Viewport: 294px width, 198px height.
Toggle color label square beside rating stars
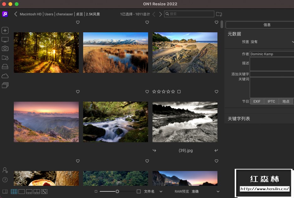click(x=179, y=92)
